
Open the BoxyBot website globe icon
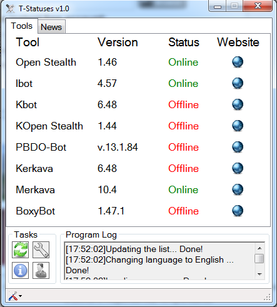tap(238, 211)
